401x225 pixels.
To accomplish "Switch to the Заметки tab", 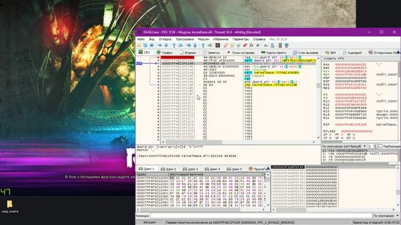I will [x=211, y=52].
